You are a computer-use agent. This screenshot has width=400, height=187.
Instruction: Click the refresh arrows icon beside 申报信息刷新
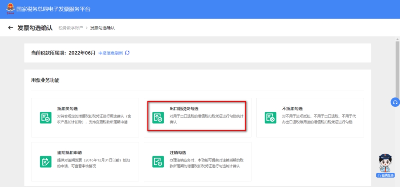click(127, 53)
